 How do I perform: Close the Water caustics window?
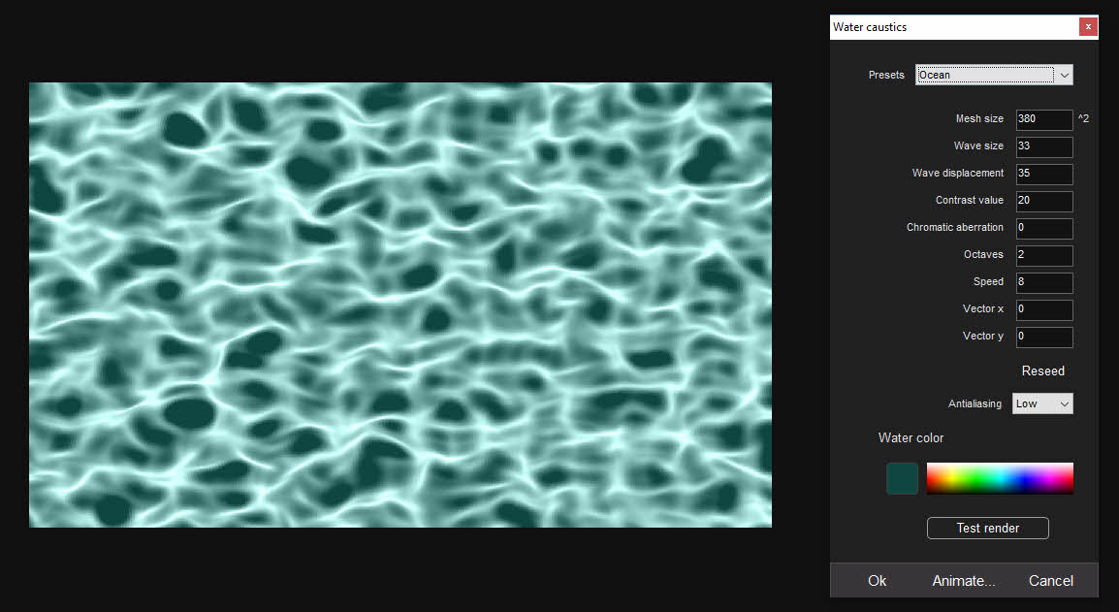[x=1088, y=27]
